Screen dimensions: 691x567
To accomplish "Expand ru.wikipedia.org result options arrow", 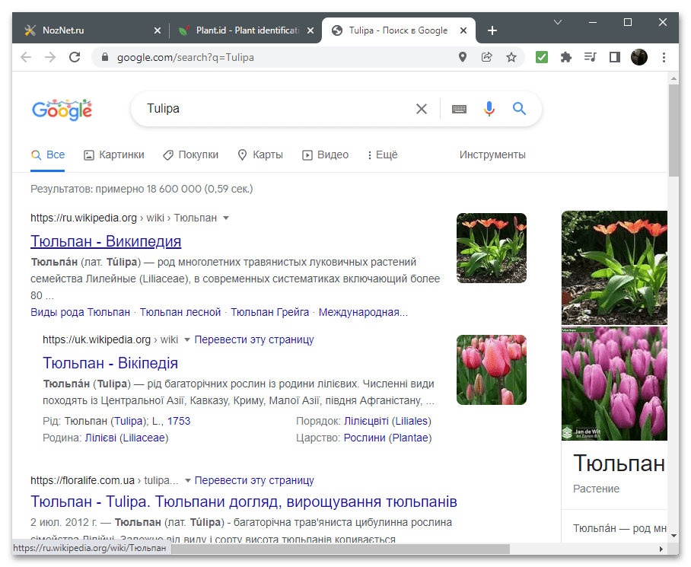I will point(226,218).
